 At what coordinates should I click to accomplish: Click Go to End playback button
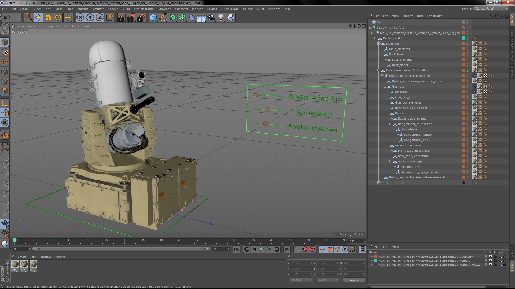click(x=287, y=249)
